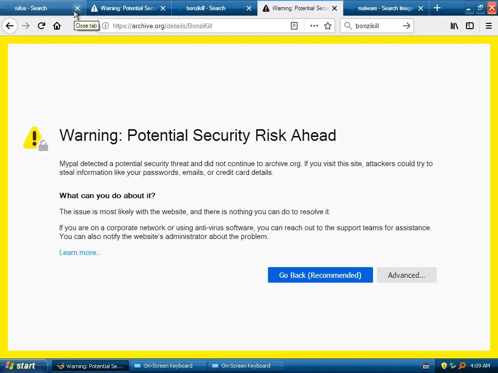The image size is (498, 373).
Task: Click the security shield tray icon
Action: pos(444,366)
